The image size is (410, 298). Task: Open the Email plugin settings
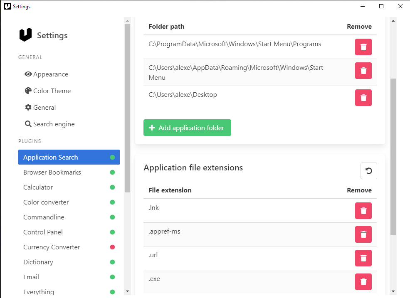coord(31,277)
